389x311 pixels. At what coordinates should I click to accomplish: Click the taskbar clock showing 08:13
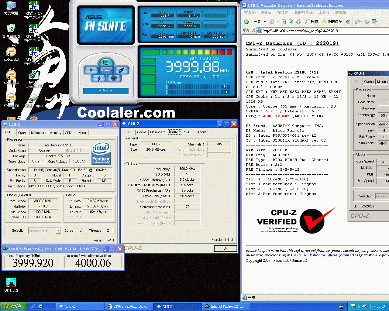click(x=377, y=306)
